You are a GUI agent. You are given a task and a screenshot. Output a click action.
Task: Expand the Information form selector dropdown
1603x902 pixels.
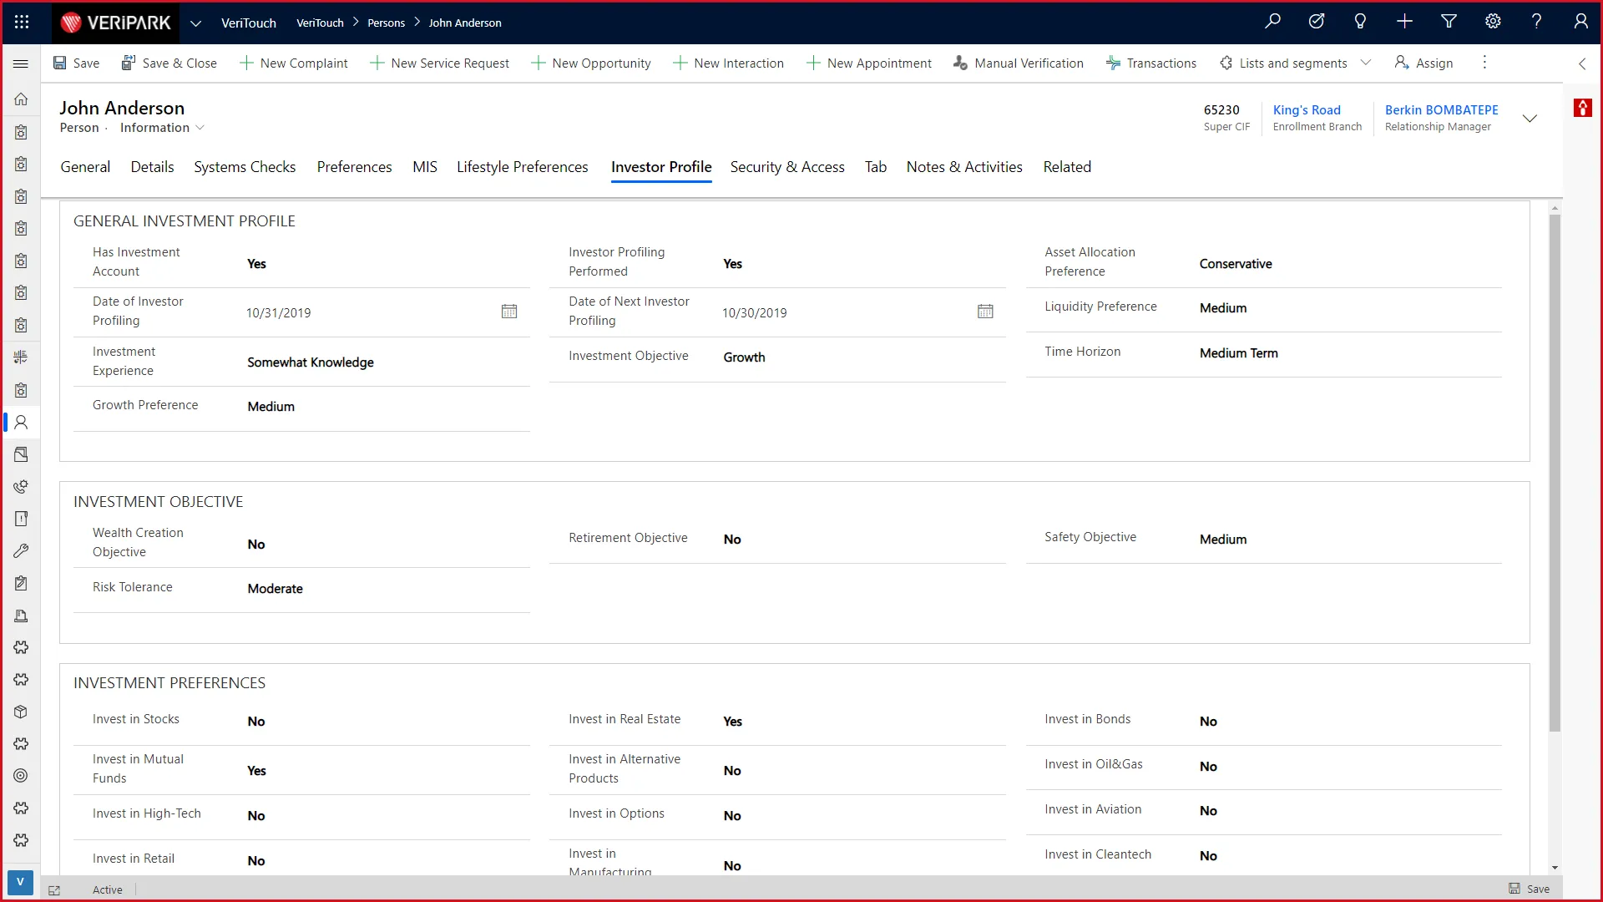click(x=200, y=128)
